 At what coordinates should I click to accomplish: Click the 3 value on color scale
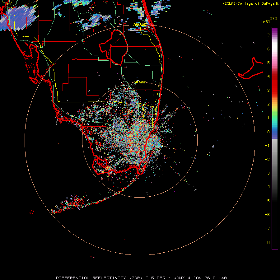click(268, 90)
